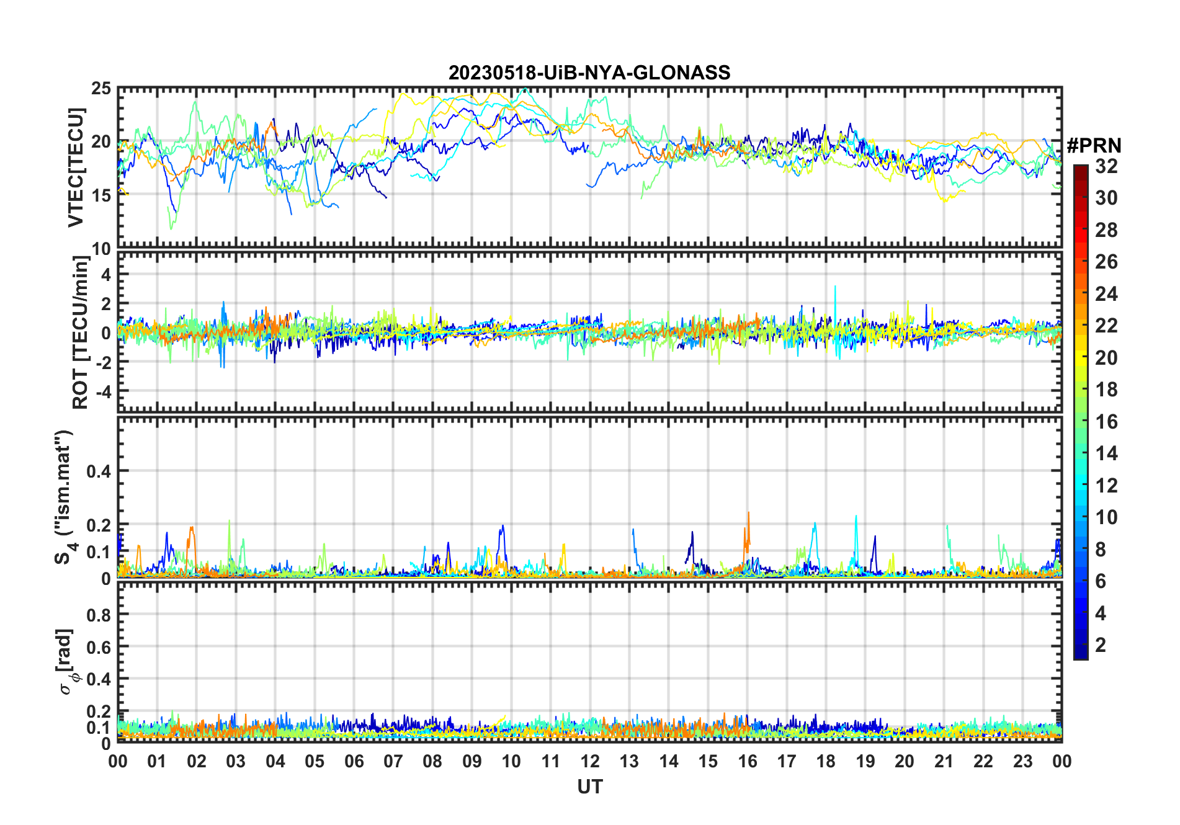Click the ROT axis tick value -4
1180x825 pixels.
tap(103, 392)
